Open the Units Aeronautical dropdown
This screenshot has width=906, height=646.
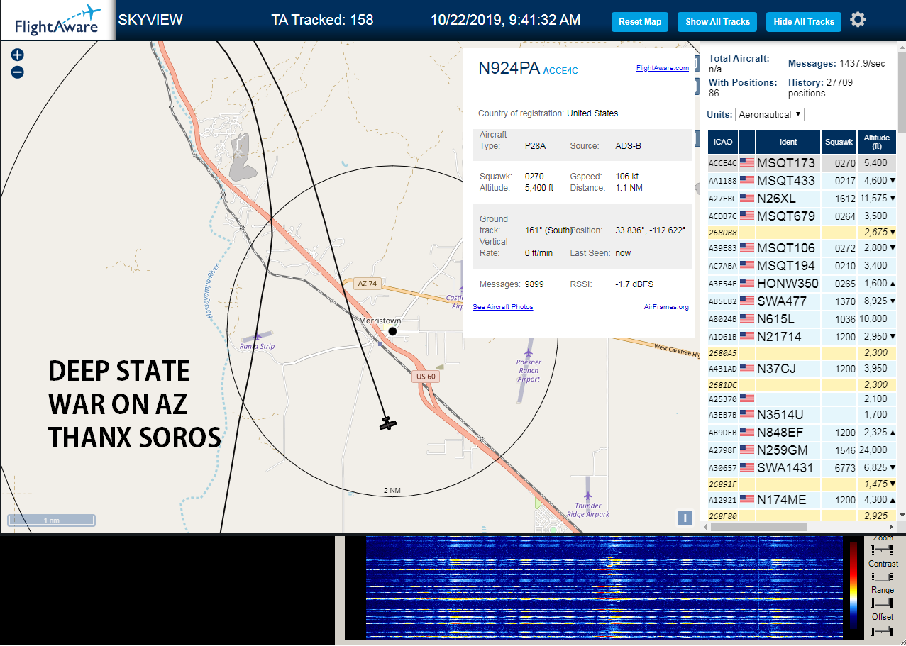(770, 114)
